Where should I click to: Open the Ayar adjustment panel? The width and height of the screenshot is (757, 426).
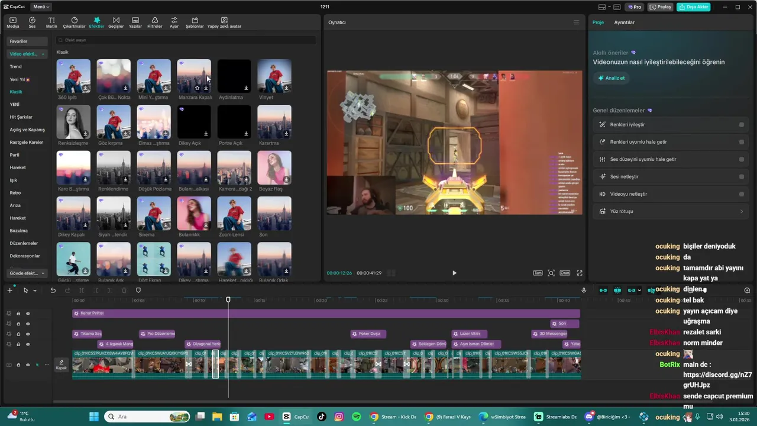pyautogui.click(x=174, y=22)
